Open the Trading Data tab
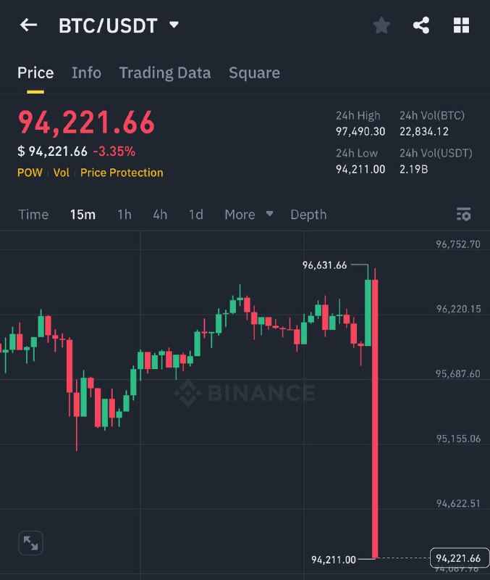The width and height of the screenshot is (490, 580). point(165,73)
